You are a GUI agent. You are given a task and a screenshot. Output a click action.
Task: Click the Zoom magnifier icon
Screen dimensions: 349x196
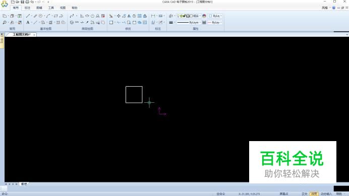[x=5, y=22]
